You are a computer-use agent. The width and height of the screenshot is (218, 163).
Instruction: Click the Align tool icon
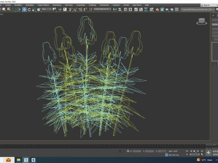tap(120, 10)
